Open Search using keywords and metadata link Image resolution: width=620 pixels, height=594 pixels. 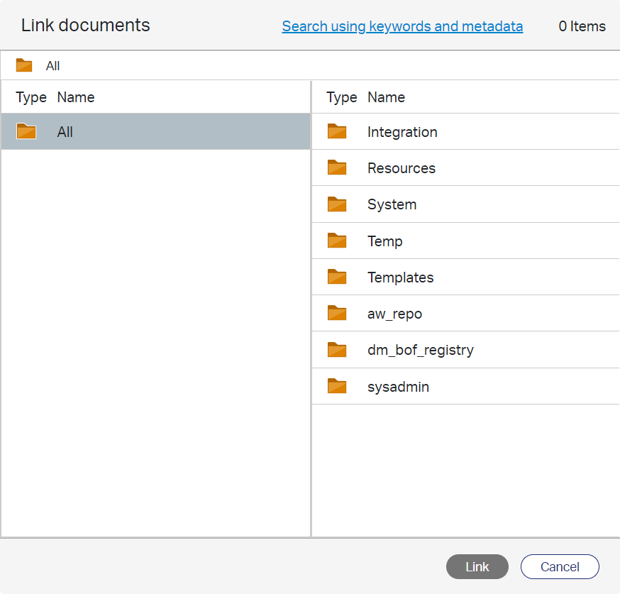tap(402, 26)
